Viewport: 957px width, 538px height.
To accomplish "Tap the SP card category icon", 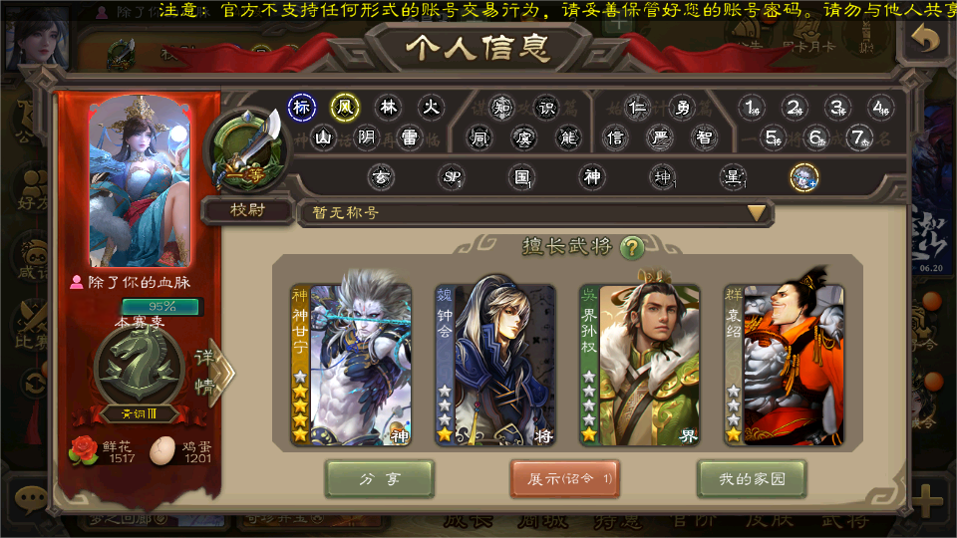I will point(453,177).
